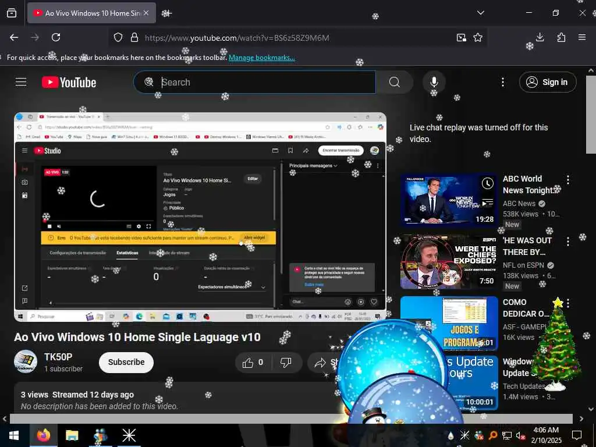Play the Ao Vivo Windows 10 video
Screen dimensions: 596x447
tap(200, 217)
